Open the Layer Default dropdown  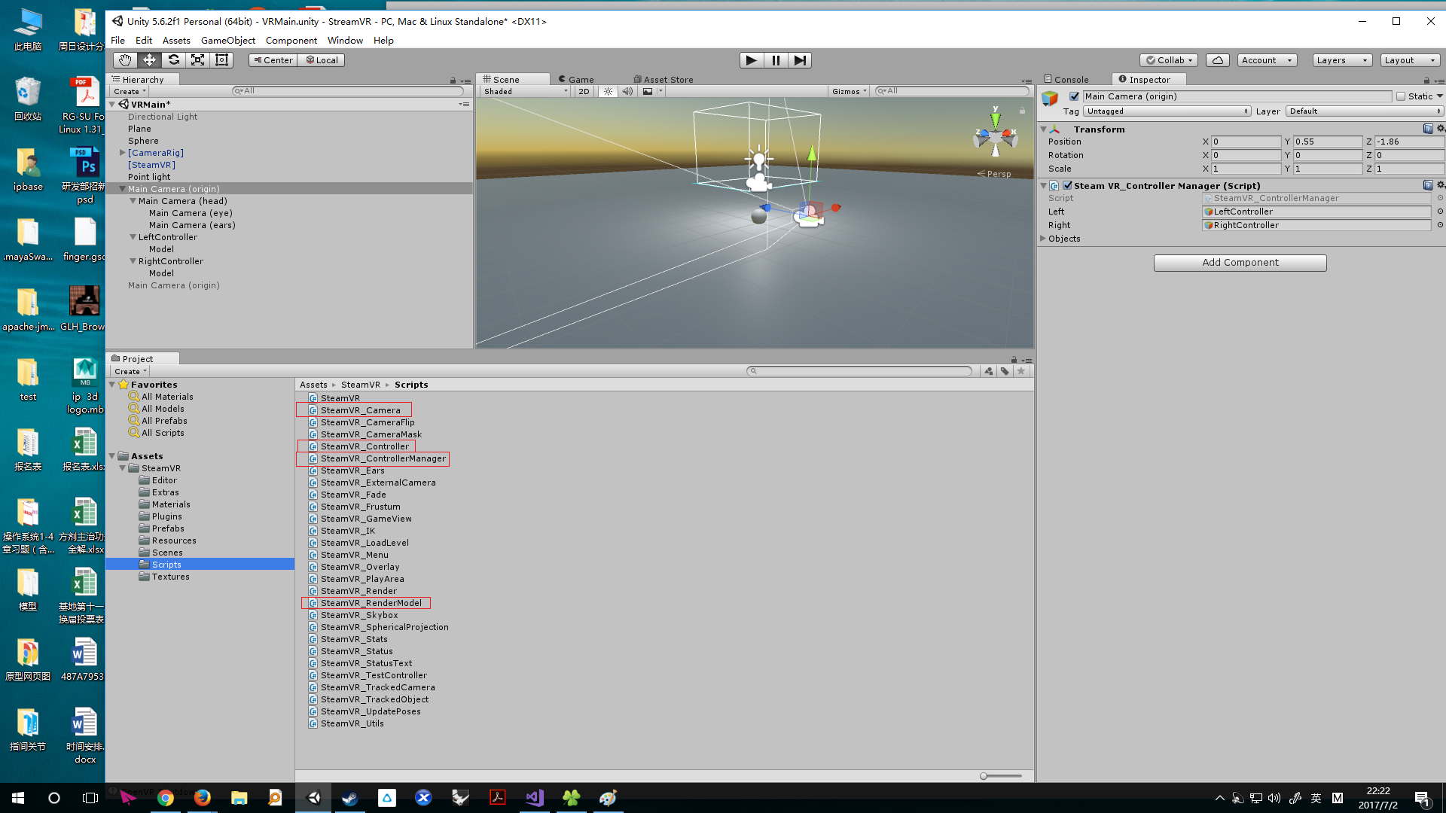pos(1365,111)
